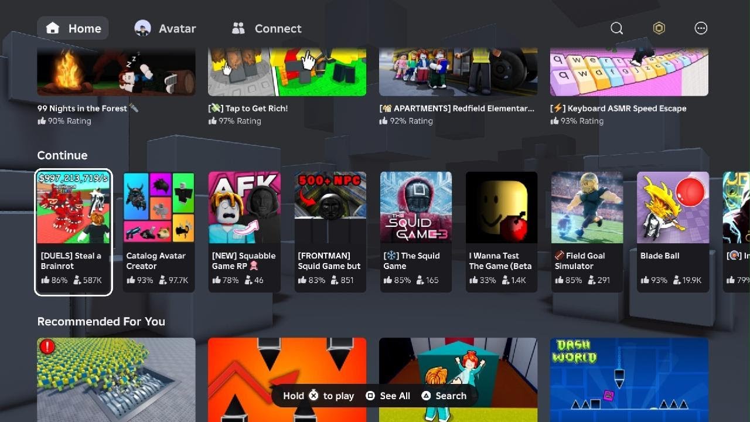Select the Catalog Avatar Creator card
Screen dimensions: 750x422
(x=159, y=232)
